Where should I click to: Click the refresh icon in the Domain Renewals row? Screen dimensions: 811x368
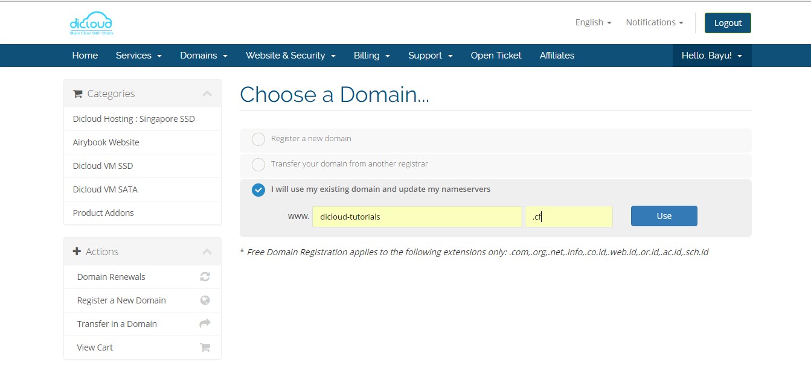click(x=205, y=277)
